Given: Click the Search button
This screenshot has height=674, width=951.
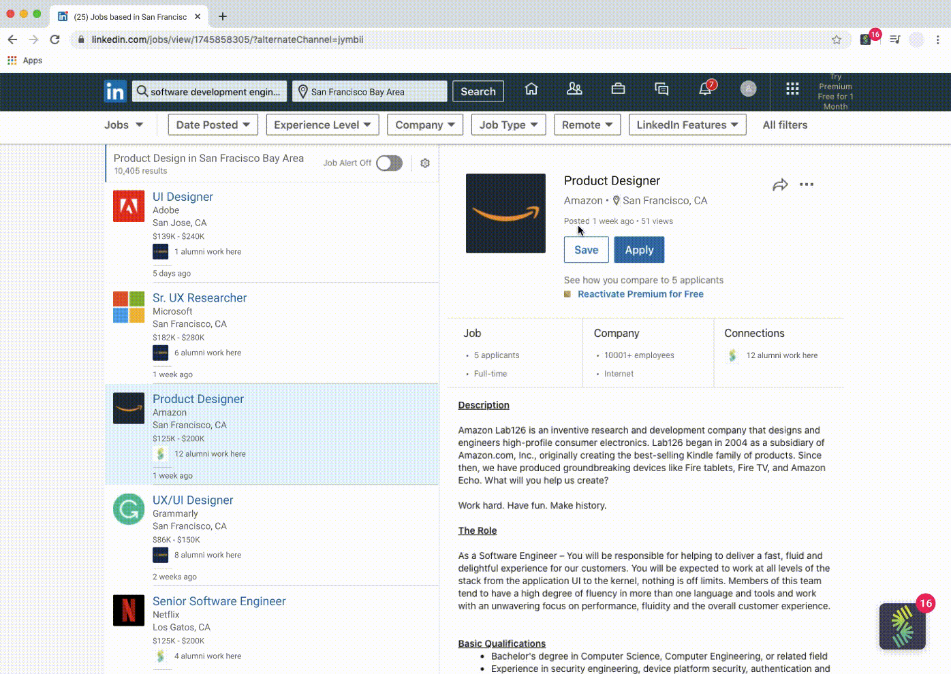Looking at the screenshot, I should [x=478, y=91].
